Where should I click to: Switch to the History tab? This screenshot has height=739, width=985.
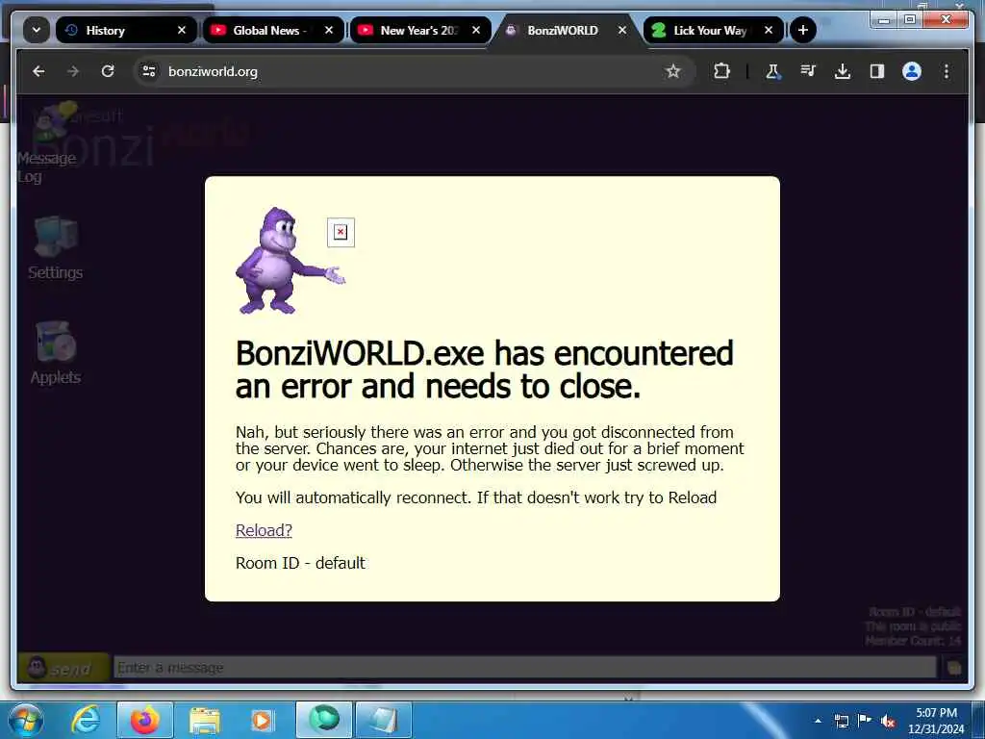(x=126, y=30)
